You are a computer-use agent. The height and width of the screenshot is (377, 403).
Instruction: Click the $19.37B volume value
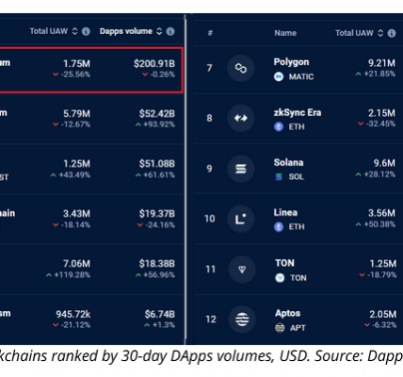(157, 214)
